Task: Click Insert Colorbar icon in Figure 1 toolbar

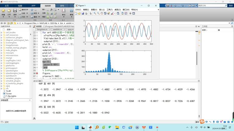Action: (123, 13)
